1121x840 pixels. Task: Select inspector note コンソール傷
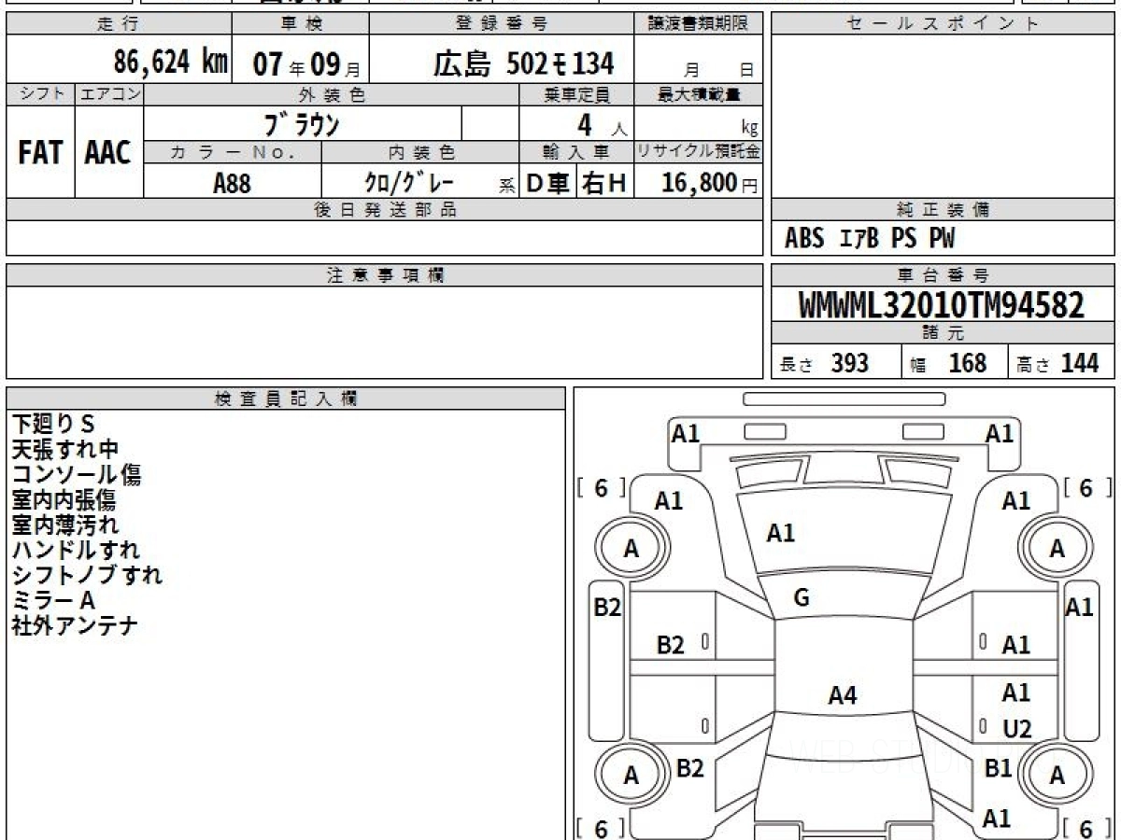[x=77, y=475]
